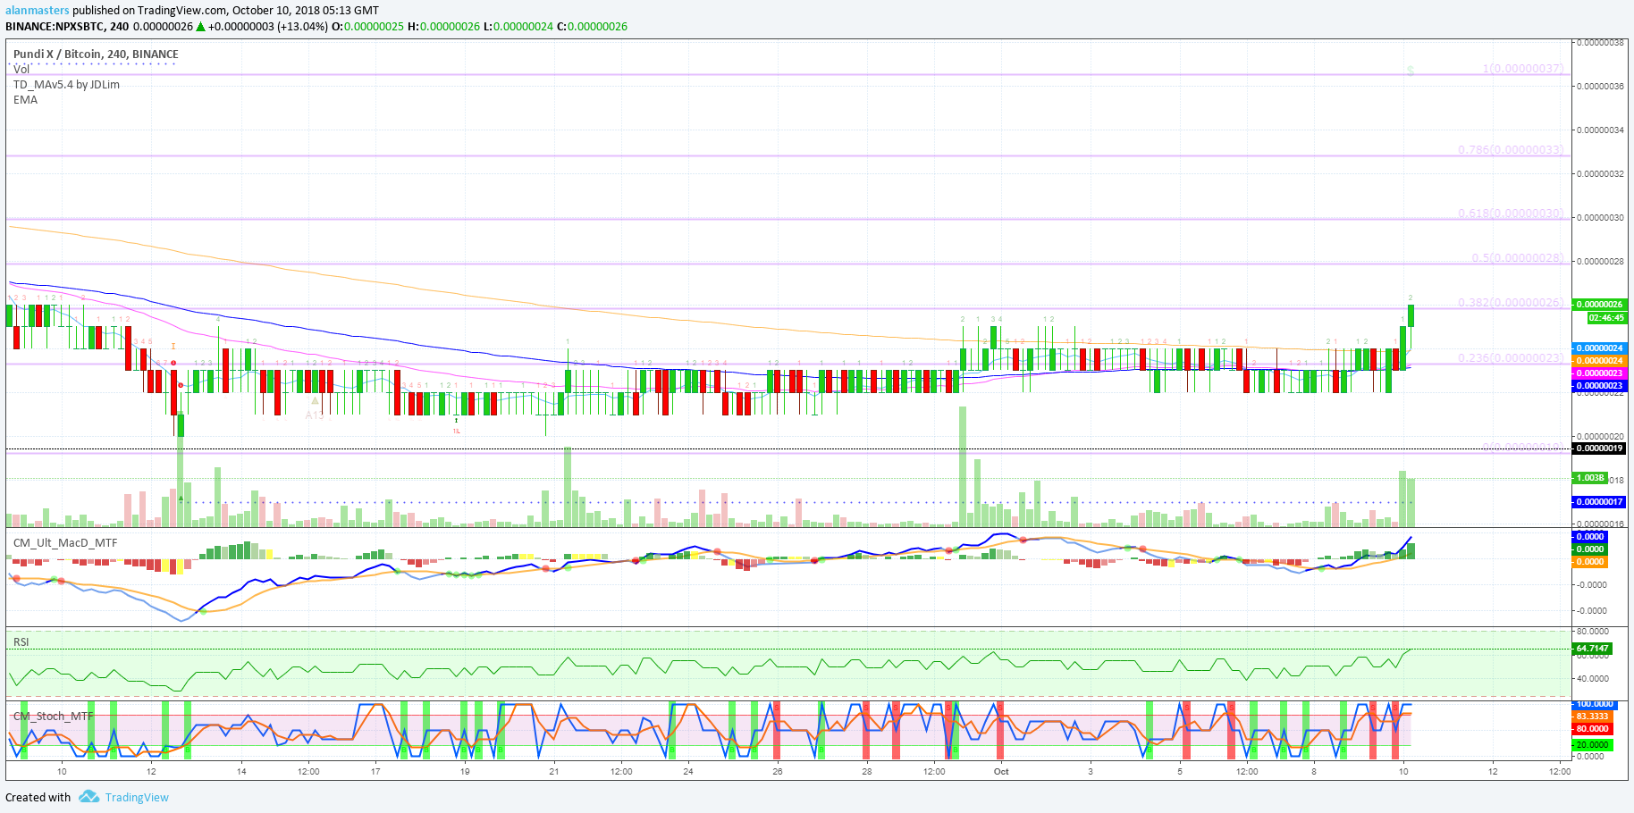
Task: Click the 1(0.00000037) Fibonacci level label
Action: [1523, 69]
